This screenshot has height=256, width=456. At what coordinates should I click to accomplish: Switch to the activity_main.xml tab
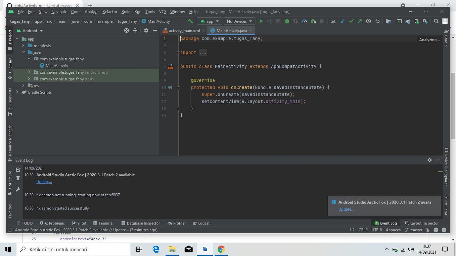[184, 30]
